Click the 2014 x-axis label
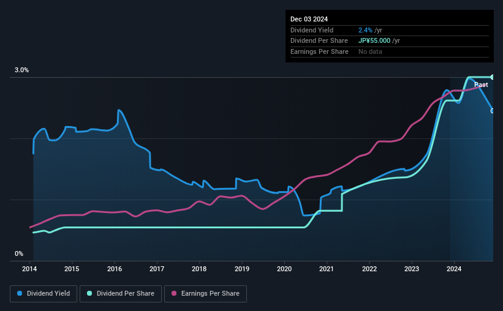This screenshot has height=311, width=503. [29, 269]
